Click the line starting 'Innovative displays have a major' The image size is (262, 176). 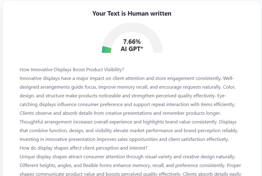(121, 78)
